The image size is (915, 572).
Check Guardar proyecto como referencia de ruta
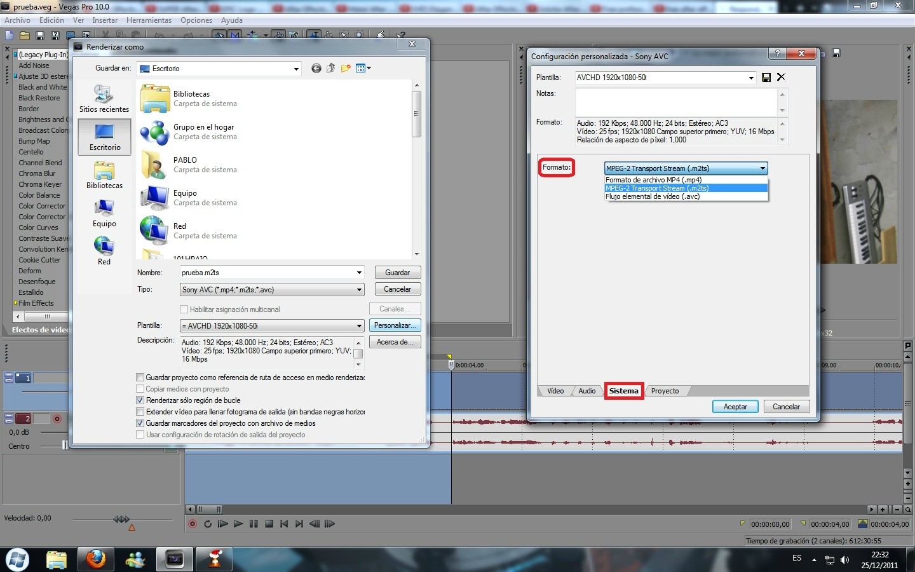coord(140,378)
